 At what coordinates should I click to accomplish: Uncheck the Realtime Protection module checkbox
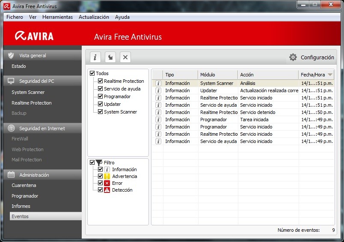100,81
